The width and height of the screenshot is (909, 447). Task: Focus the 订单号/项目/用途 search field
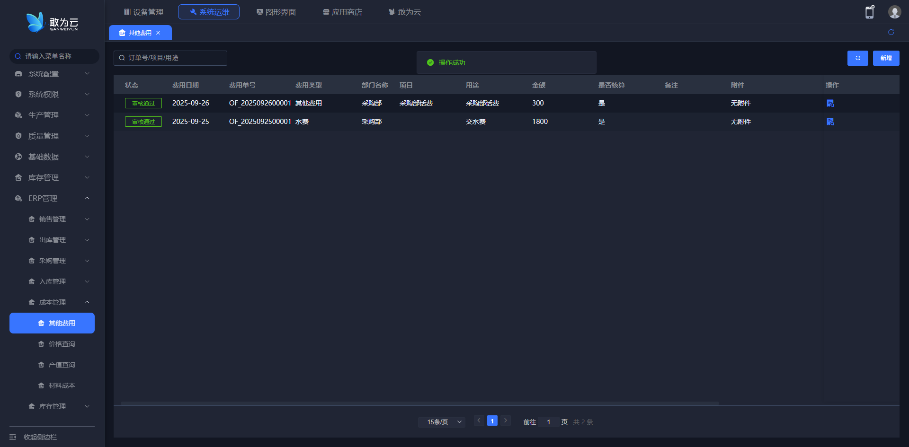170,58
